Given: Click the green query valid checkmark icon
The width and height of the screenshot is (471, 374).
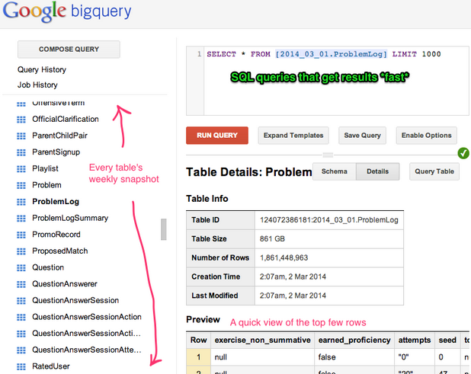Looking at the screenshot, I should pos(463,153).
